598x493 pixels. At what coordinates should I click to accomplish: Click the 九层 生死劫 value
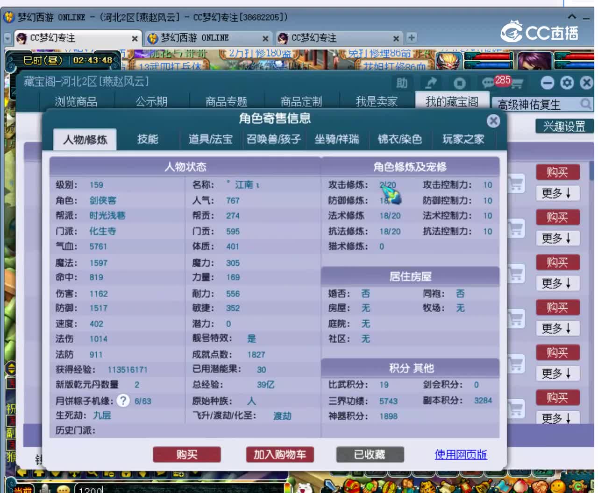click(x=102, y=415)
